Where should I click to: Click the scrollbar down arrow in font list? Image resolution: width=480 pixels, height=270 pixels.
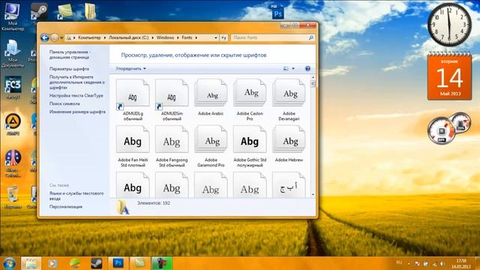coord(313,194)
